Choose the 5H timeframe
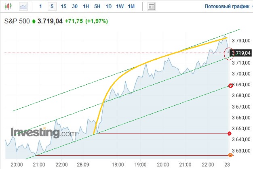 pyautogui.click(x=97, y=6)
